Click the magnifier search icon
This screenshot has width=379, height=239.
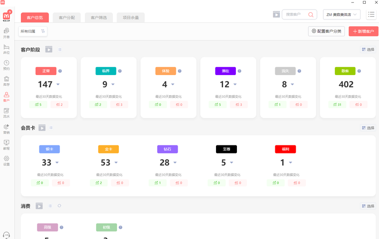311,15
